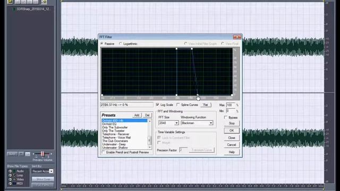340x191 pixels.
Task: Click the Max percent input field
Action: [231, 105]
